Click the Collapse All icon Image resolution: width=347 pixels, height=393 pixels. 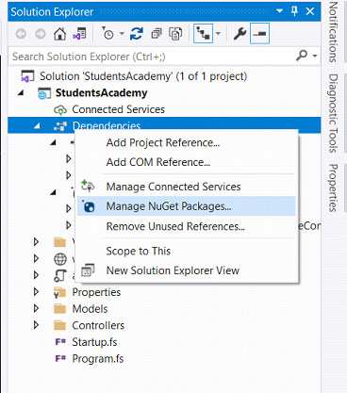(x=157, y=34)
